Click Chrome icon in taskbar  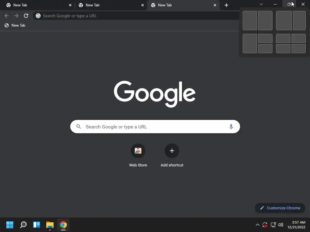click(63, 225)
